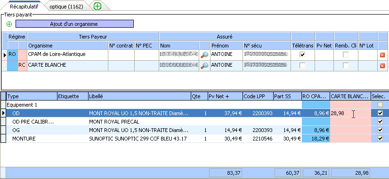This screenshot has height=179, width=389.
Task: Edit CARTE BLANCHE amount field showing 28,98
Action: pos(350,113)
